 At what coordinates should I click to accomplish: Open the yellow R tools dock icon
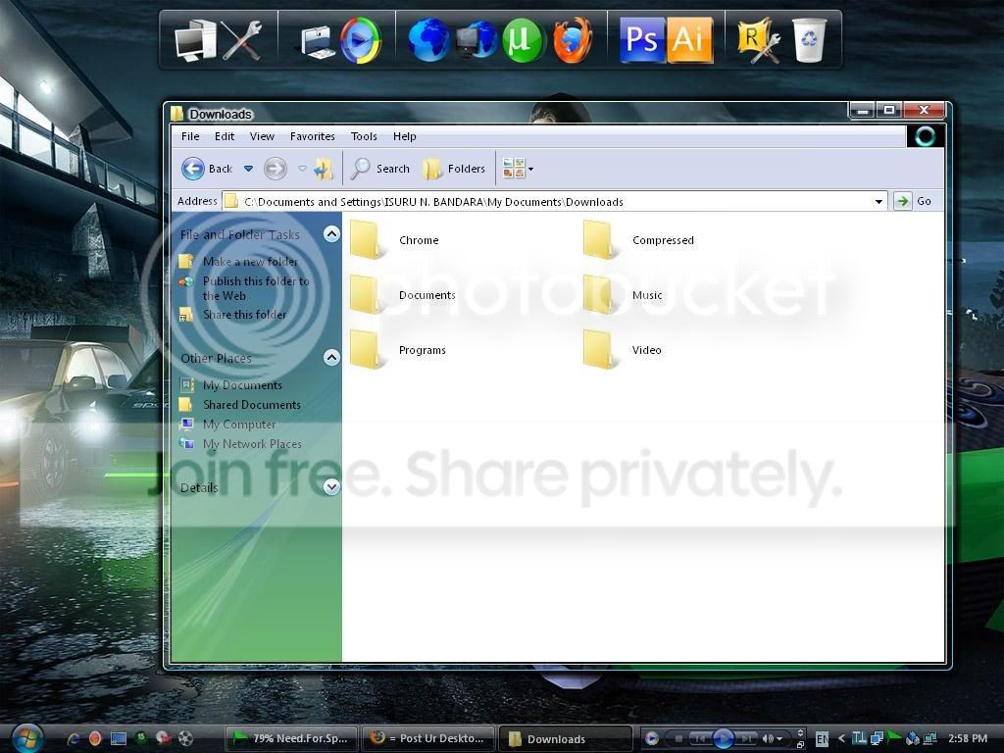[x=759, y=40]
